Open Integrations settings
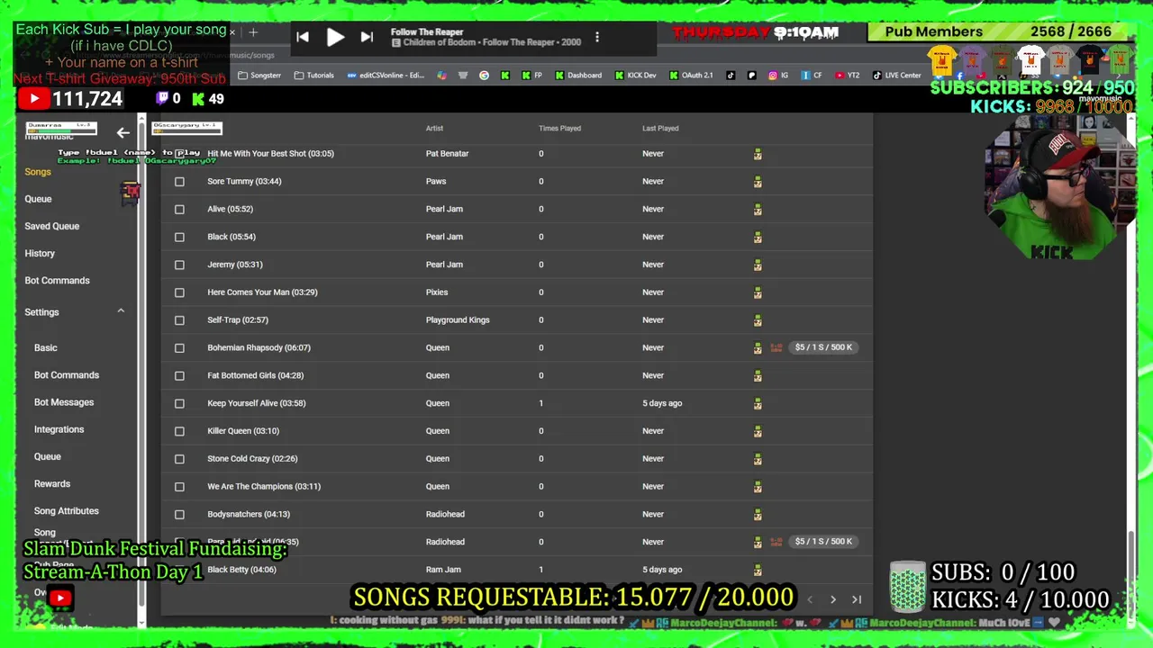This screenshot has height=648, width=1153. click(x=59, y=429)
